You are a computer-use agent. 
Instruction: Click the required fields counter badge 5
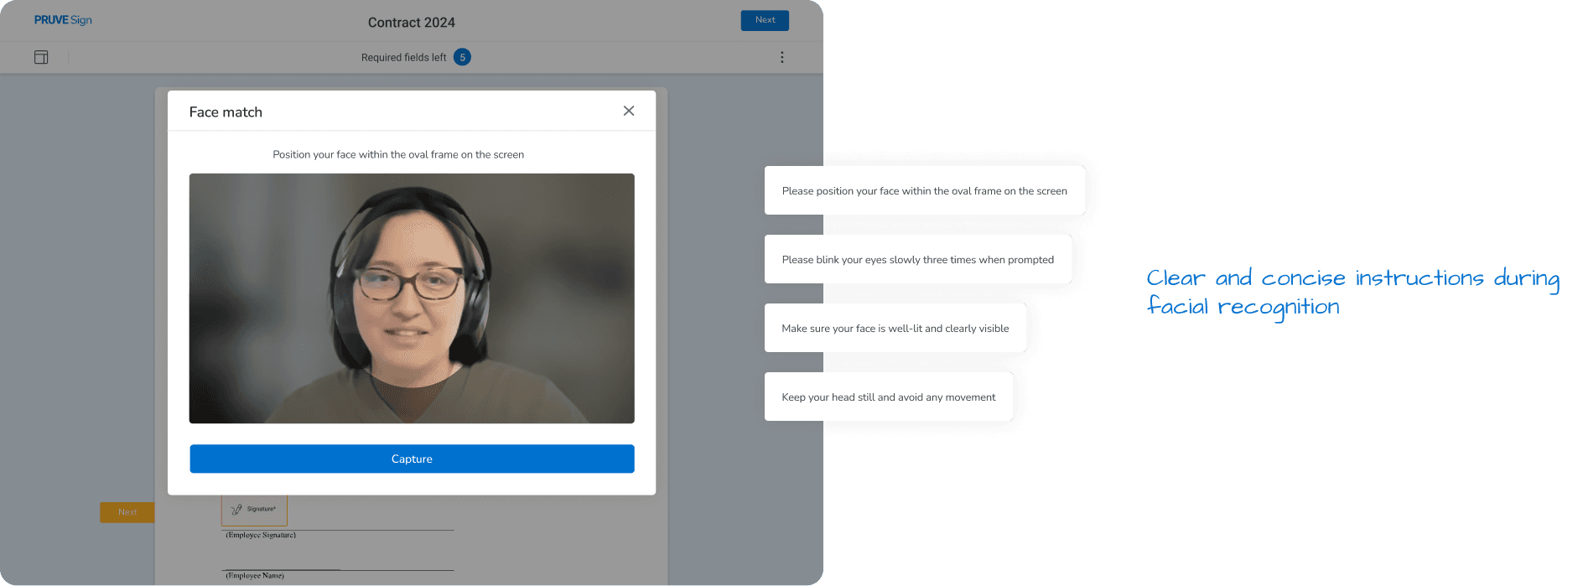[x=462, y=57]
